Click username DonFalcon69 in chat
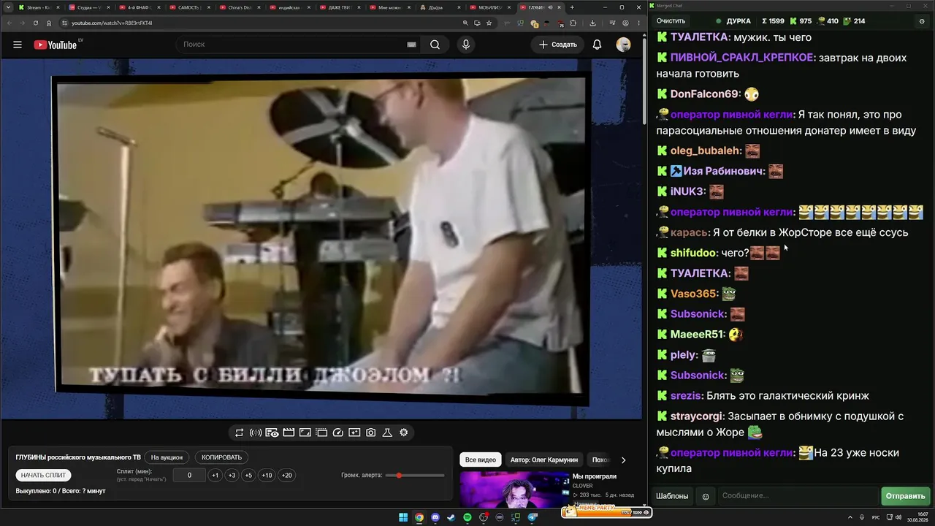This screenshot has height=526, width=935. [x=704, y=94]
